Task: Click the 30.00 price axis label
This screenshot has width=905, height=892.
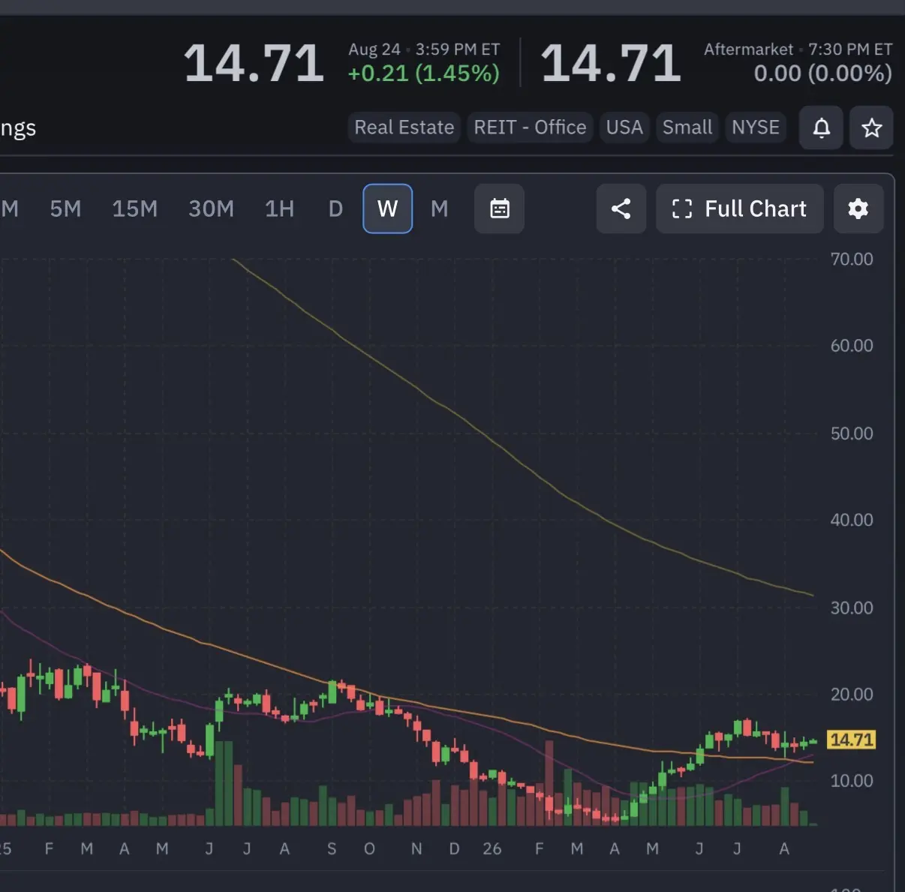Action: pos(852,608)
